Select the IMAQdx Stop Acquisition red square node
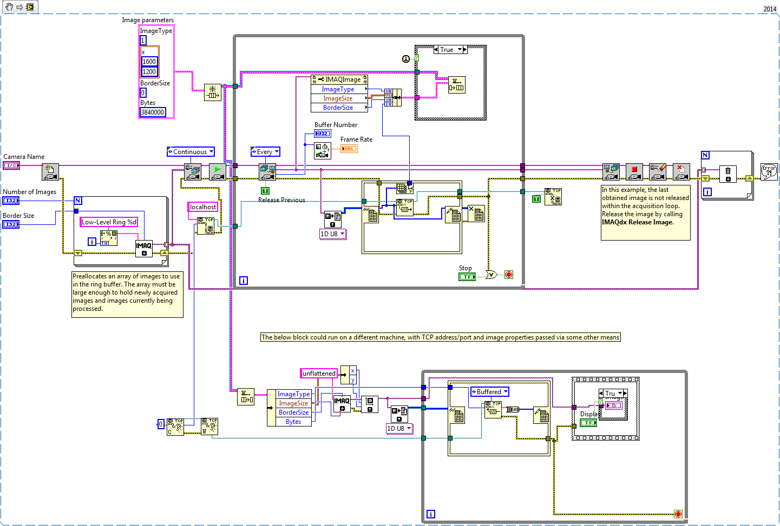Viewport: 780px width, 526px height. 634,172
